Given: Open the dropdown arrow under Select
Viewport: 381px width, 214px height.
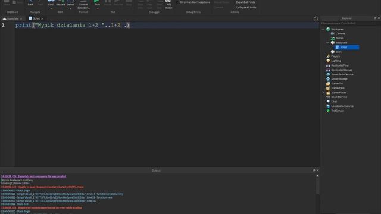Looking at the screenshot, I should coord(70,8).
